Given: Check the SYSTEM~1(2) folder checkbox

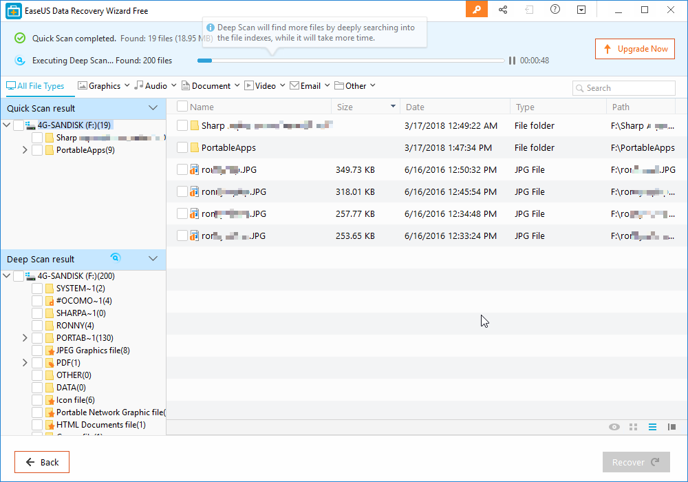Looking at the screenshot, I should click(37, 289).
